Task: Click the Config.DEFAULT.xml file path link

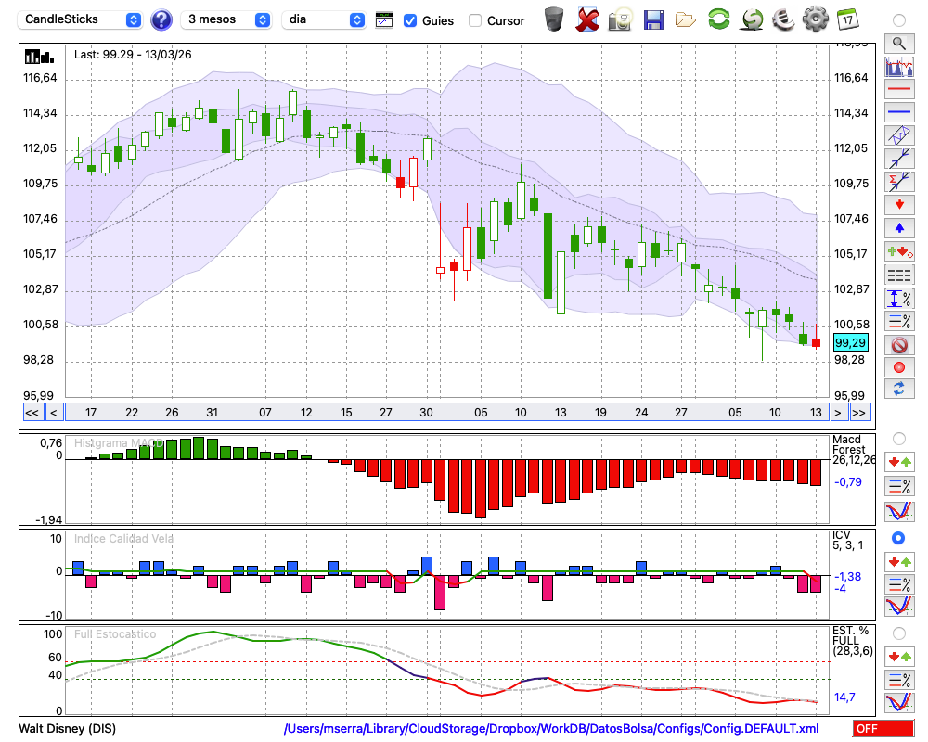Action: 551,728
